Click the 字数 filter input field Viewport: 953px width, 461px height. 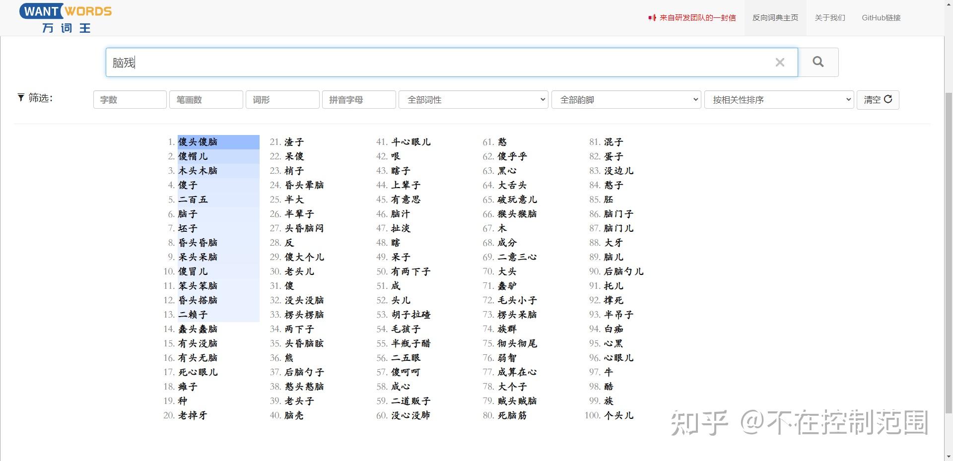point(130,99)
